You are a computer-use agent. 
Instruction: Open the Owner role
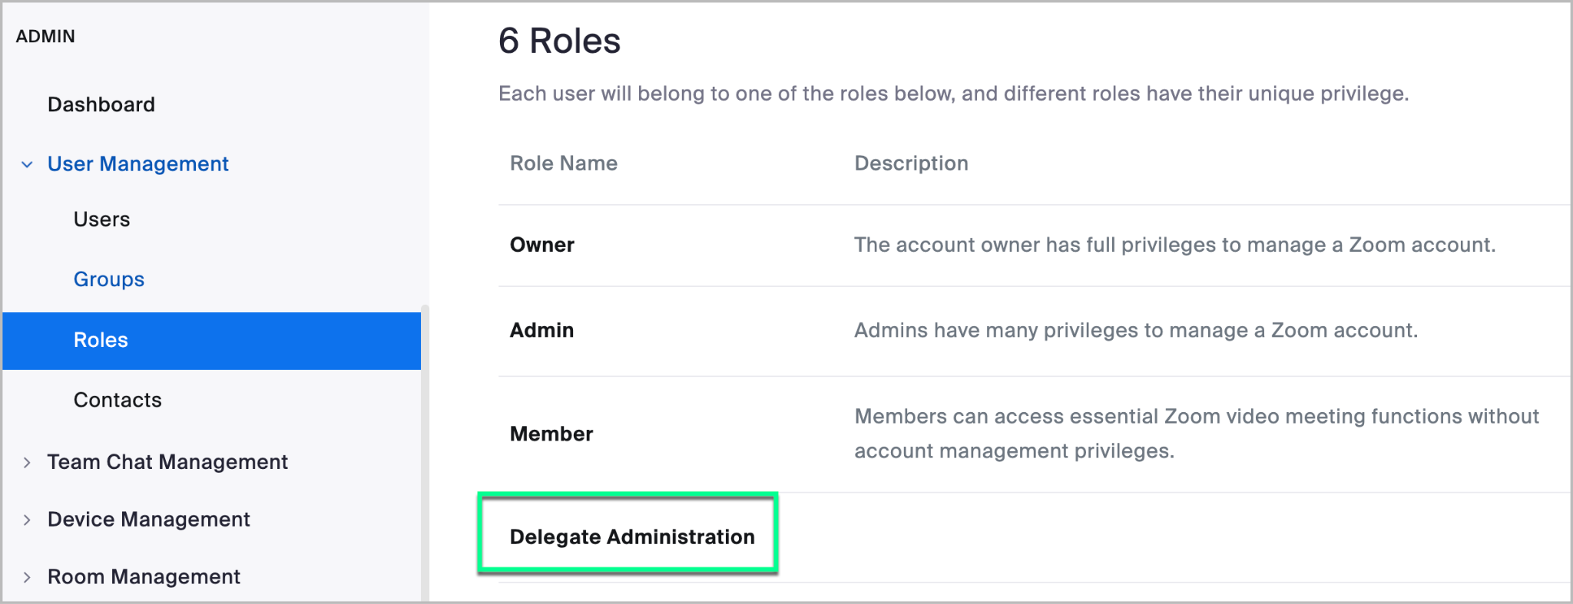[x=541, y=245]
